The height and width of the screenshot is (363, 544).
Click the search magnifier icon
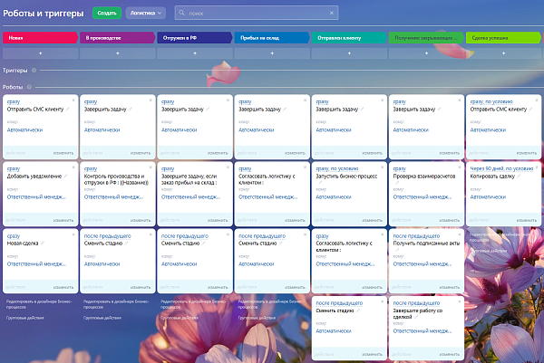[x=181, y=13]
